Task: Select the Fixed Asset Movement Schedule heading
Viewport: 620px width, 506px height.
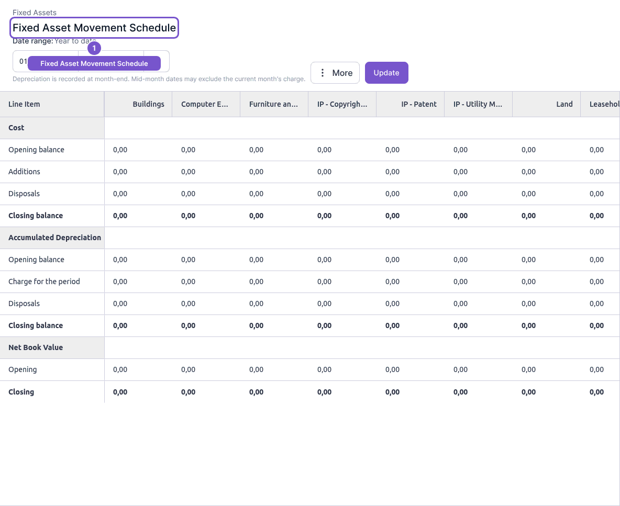Action: (x=94, y=28)
